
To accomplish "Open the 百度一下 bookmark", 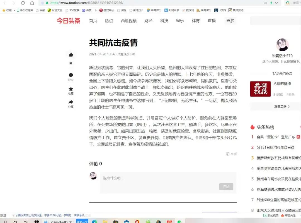I will click(89, 10).
